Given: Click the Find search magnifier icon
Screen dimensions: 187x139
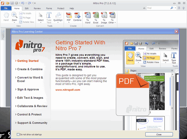Looking at the screenshot, I should click(172, 8).
